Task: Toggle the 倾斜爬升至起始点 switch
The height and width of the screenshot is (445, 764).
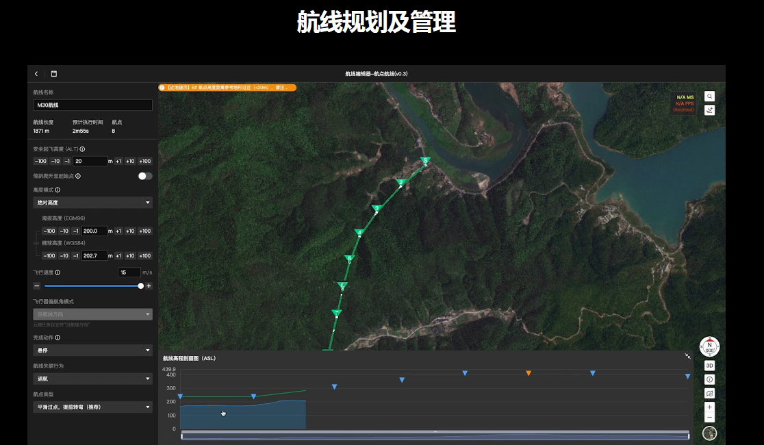Action: tap(145, 176)
